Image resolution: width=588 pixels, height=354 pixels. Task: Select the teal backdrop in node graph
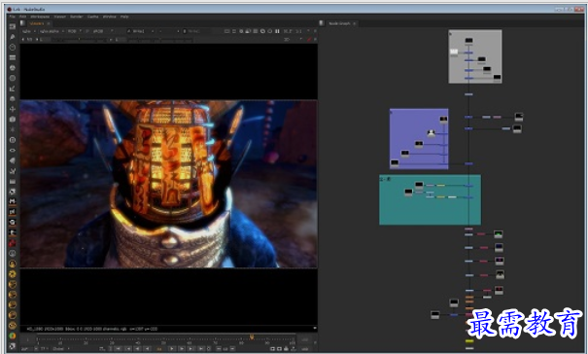[x=430, y=211]
